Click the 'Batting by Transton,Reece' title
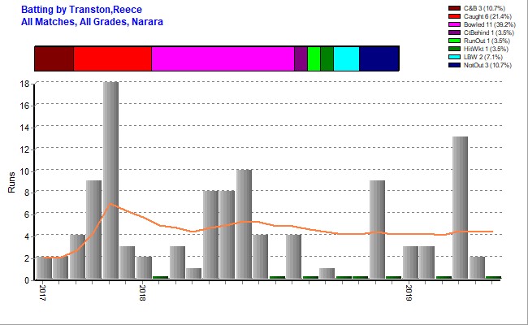This screenshot has width=528, height=325. click(x=81, y=10)
